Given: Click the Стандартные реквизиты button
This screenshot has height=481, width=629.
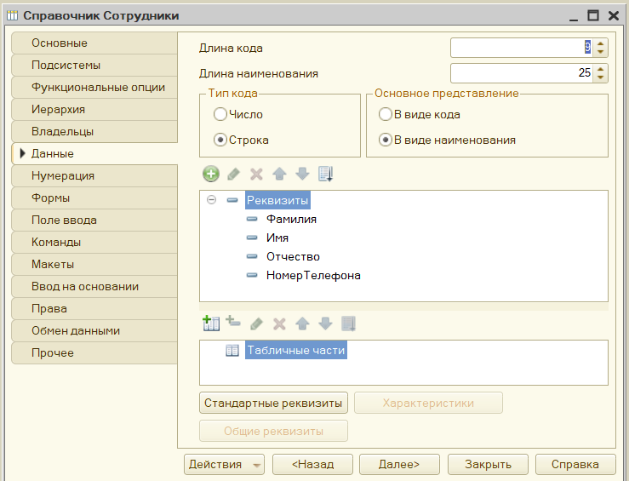Looking at the screenshot, I should (273, 403).
